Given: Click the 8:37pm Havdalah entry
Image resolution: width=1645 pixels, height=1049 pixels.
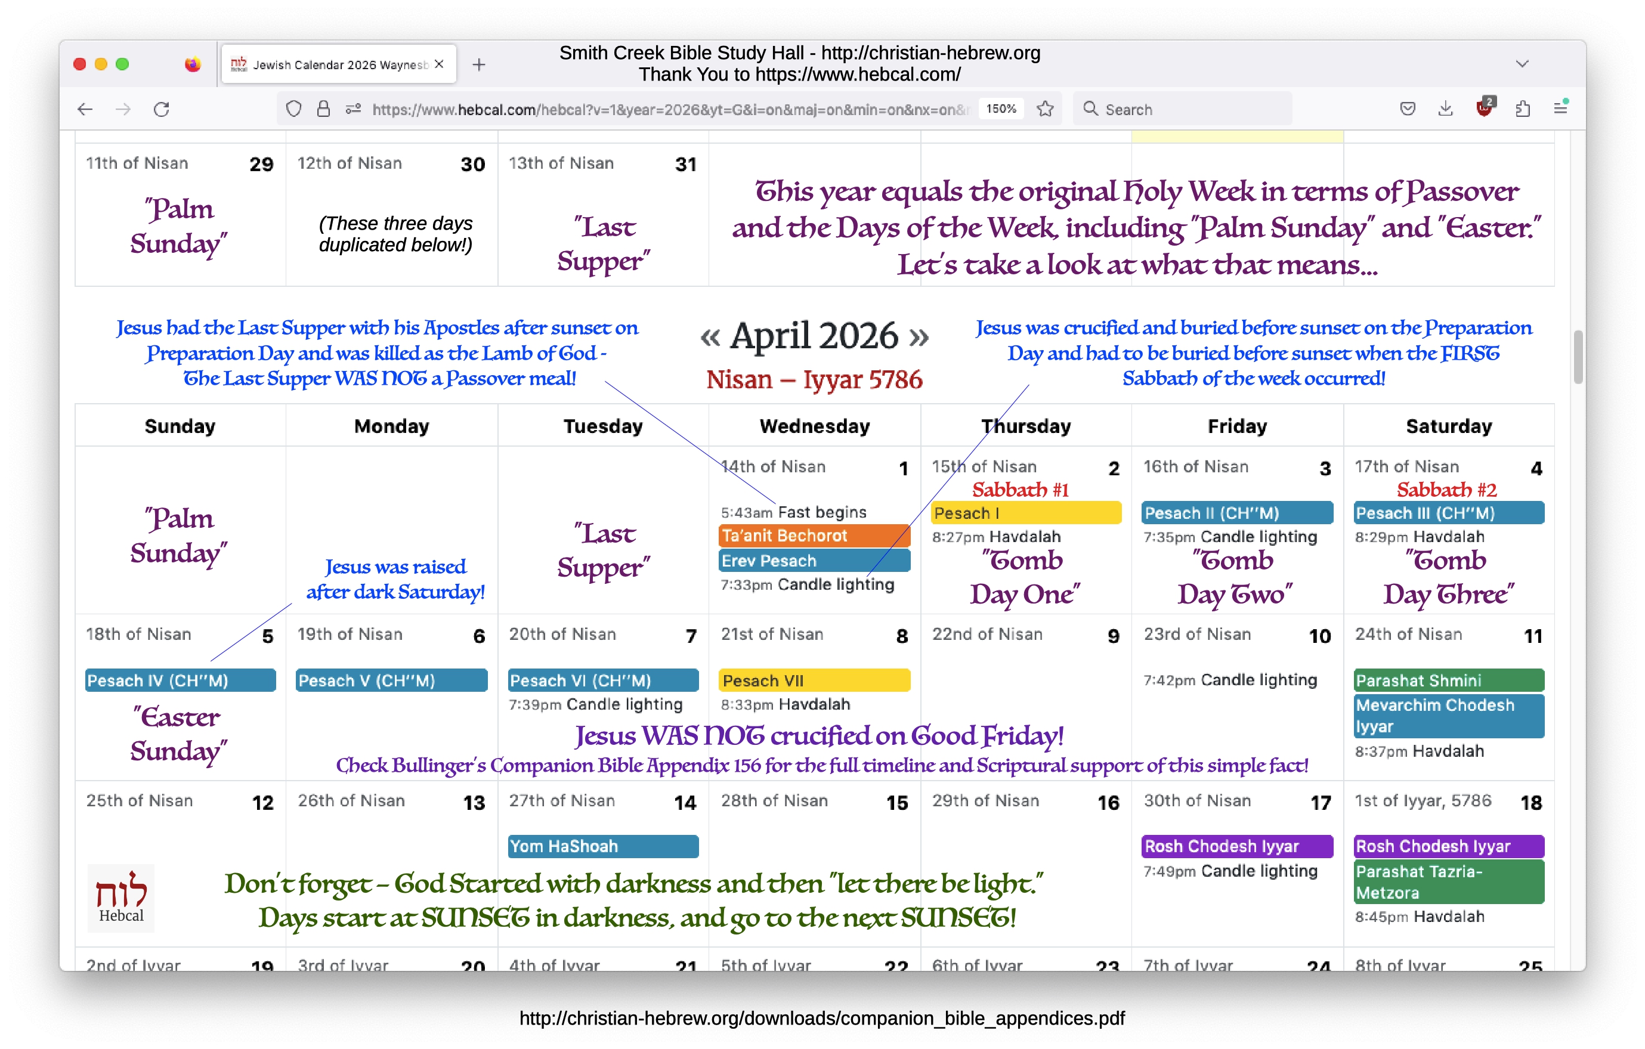Looking at the screenshot, I should point(1420,751).
